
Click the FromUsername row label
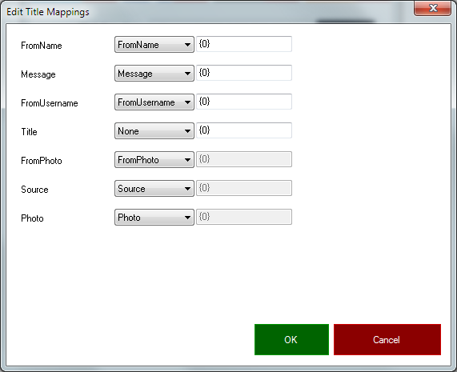[x=50, y=103]
